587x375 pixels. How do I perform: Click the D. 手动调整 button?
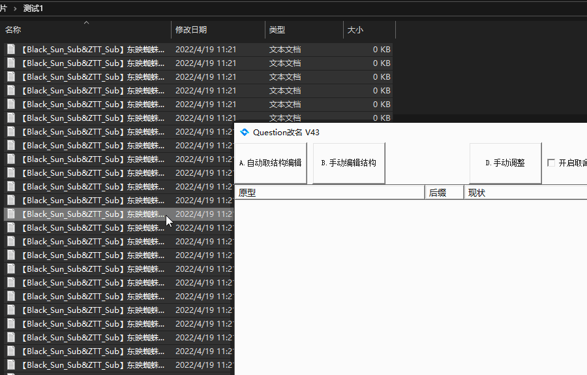[505, 163]
